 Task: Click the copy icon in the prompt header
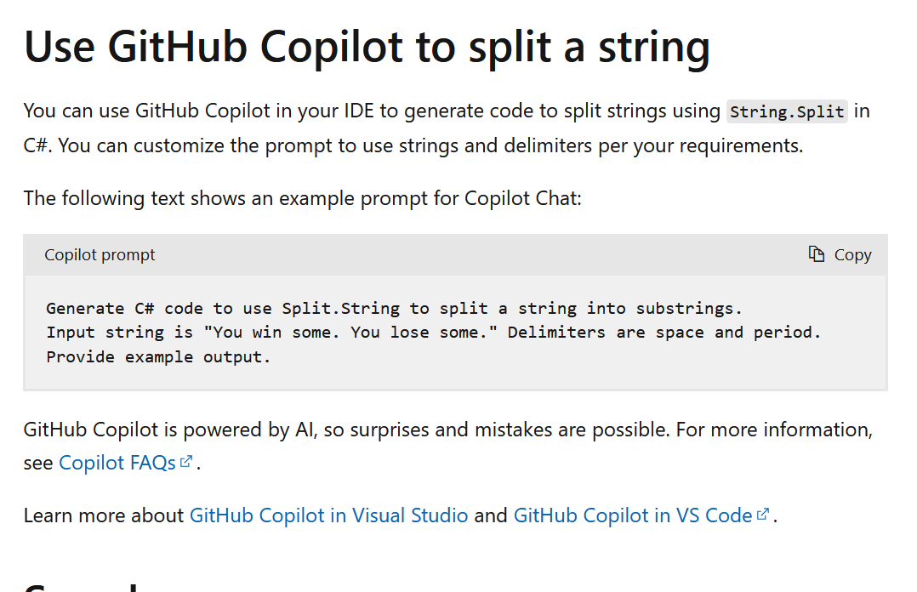point(817,254)
